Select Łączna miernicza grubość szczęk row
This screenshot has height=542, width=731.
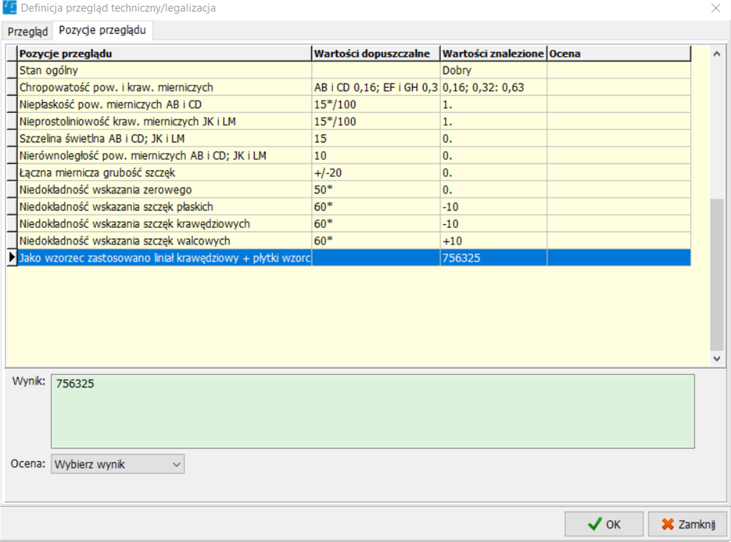[x=164, y=173]
